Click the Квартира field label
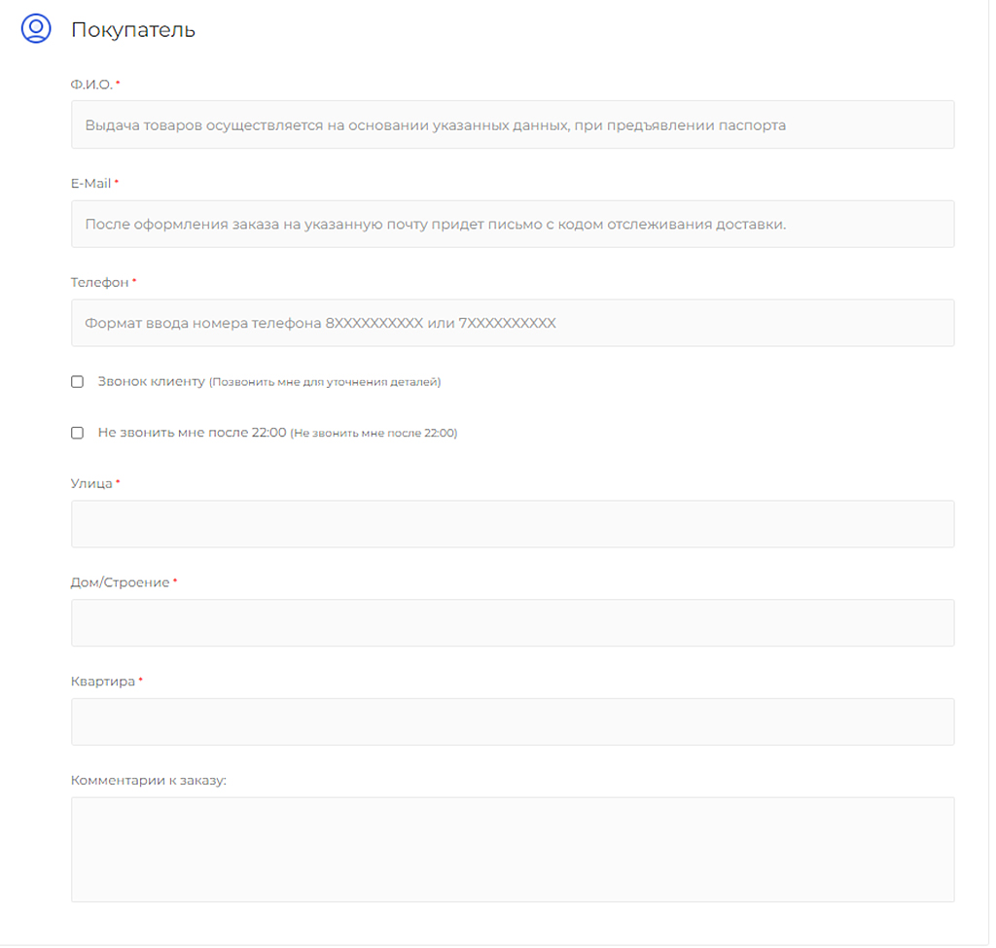This screenshot has width=996, height=948. point(102,682)
